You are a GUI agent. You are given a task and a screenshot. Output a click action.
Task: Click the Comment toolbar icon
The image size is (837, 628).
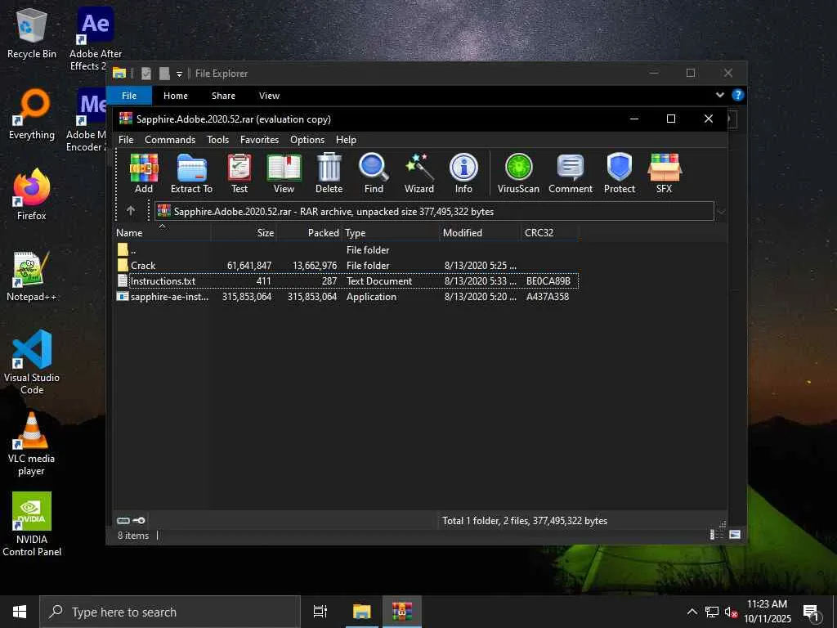point(571,173)
